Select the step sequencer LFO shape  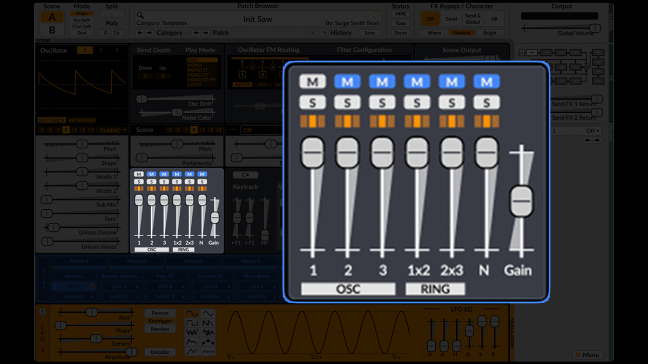pyautogui.click(x=208, y=341)
